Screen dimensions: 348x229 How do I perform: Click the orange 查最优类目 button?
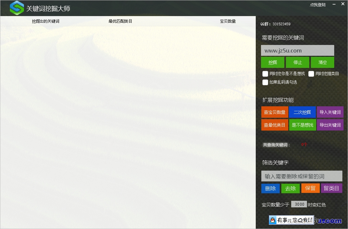tap(274, 125)
